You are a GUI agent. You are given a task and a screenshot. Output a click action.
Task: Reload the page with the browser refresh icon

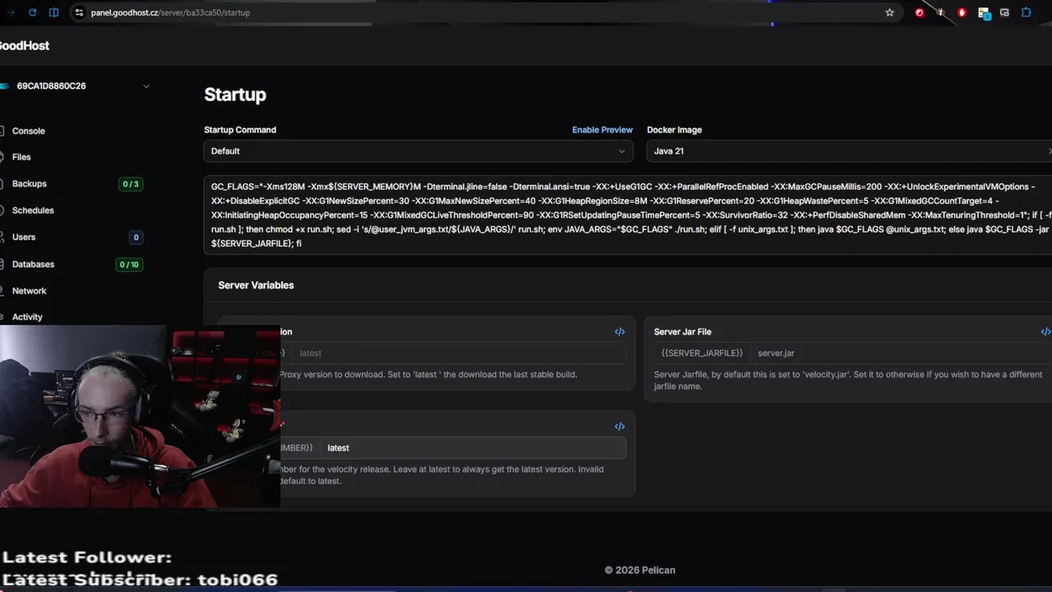32,12
